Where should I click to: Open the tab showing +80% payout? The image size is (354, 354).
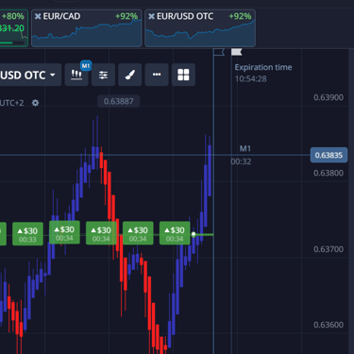(x=13, y=28)
